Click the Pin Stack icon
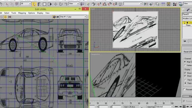This screenshot has height=108, width=192. tap(185, 41)
